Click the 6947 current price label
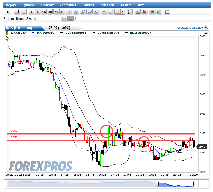The width and height of the screenshot is (213, 192). pyautogui.click(x=202, y=147)
